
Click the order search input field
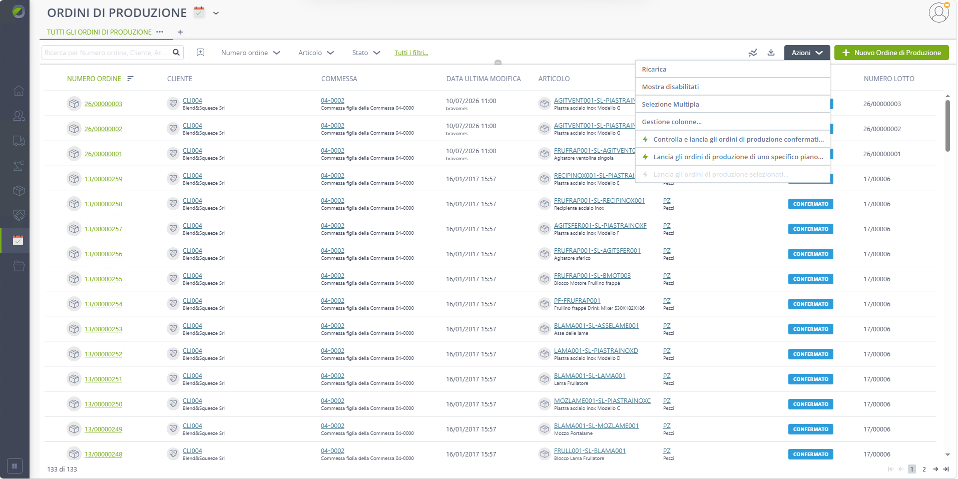[x=108, y=53]
